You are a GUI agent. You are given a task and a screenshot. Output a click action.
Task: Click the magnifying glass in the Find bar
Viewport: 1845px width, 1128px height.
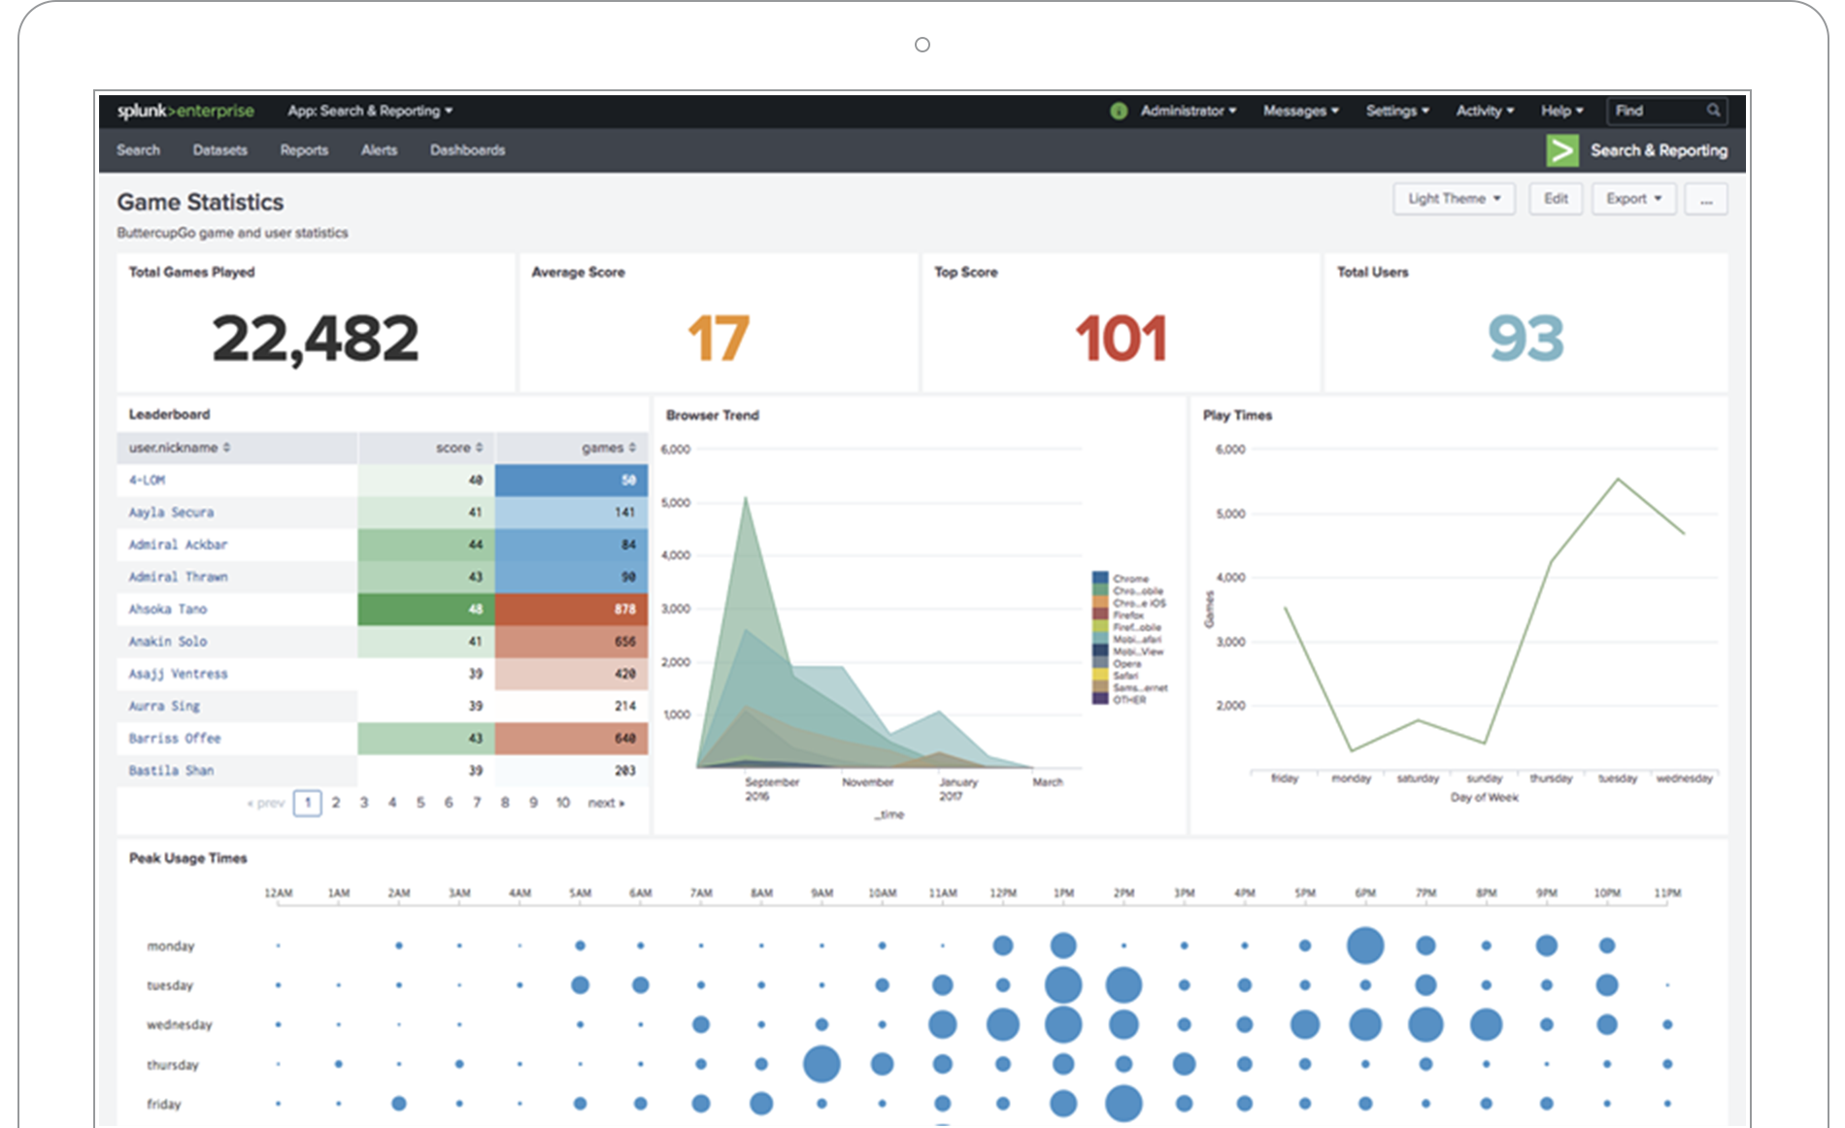[1714, 111]
